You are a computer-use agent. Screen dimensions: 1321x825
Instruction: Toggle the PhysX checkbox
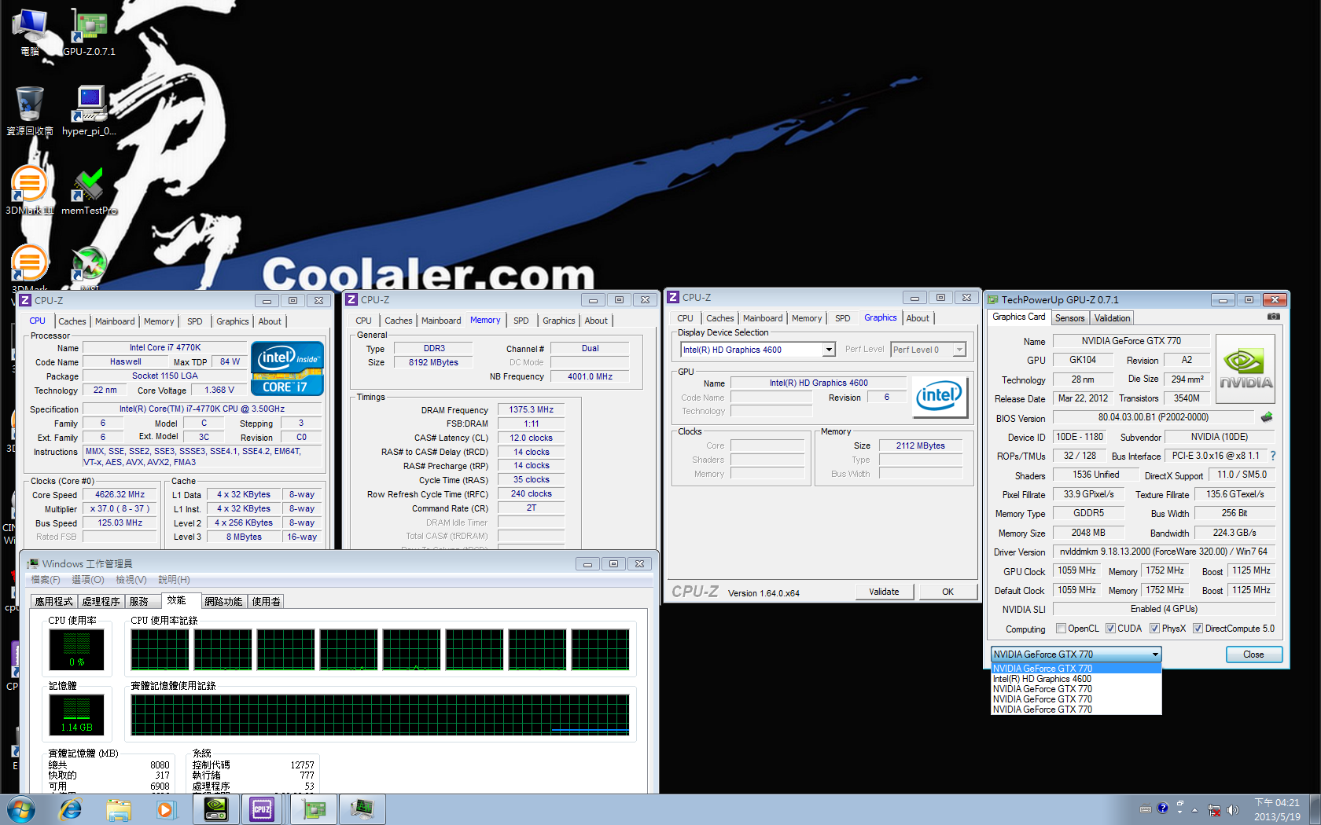(x=1154, y=629)
